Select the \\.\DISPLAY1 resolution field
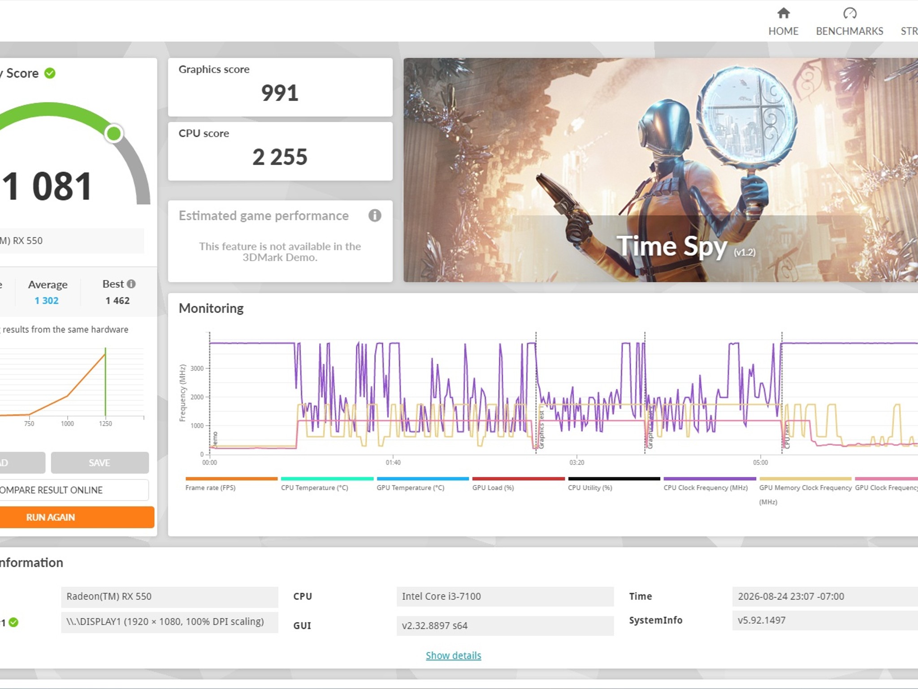Viewport: 918px width, 689px height. [x=169, y=622]
